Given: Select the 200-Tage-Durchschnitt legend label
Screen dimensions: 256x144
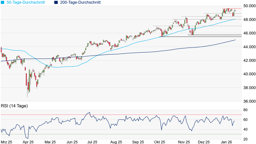Looking at the screenshot, I should [80, 3].
